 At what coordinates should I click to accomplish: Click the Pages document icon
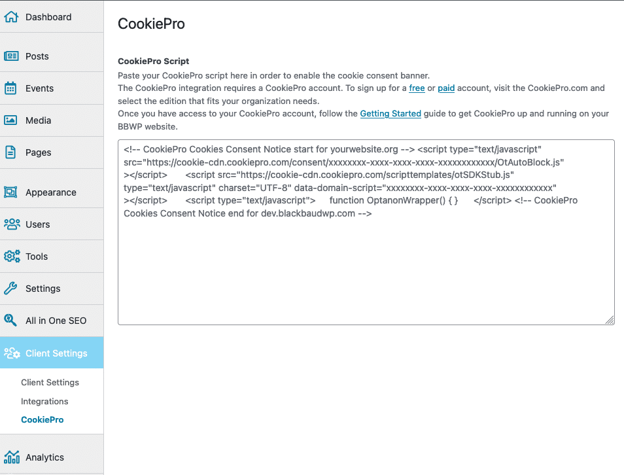click(10, 152)
